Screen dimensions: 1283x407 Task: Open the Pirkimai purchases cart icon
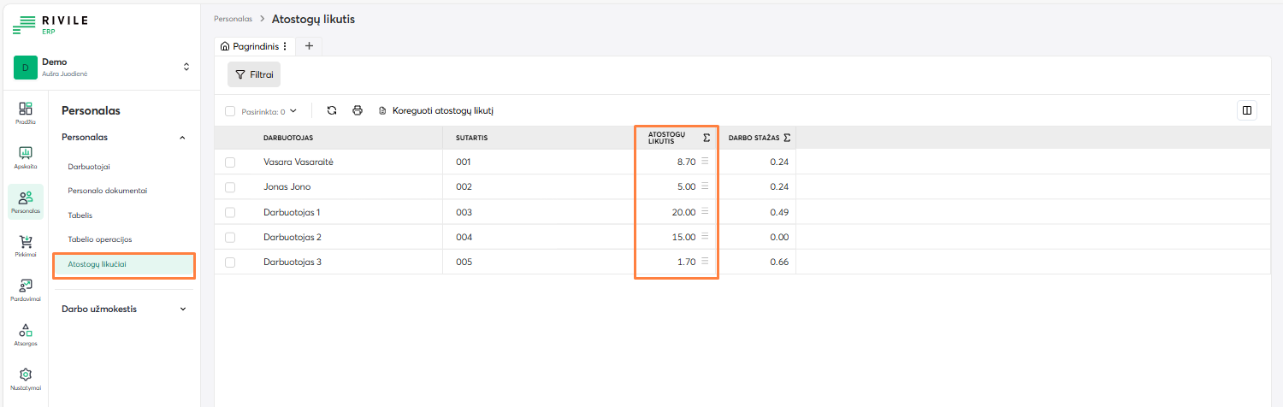(x=26, y=246)
